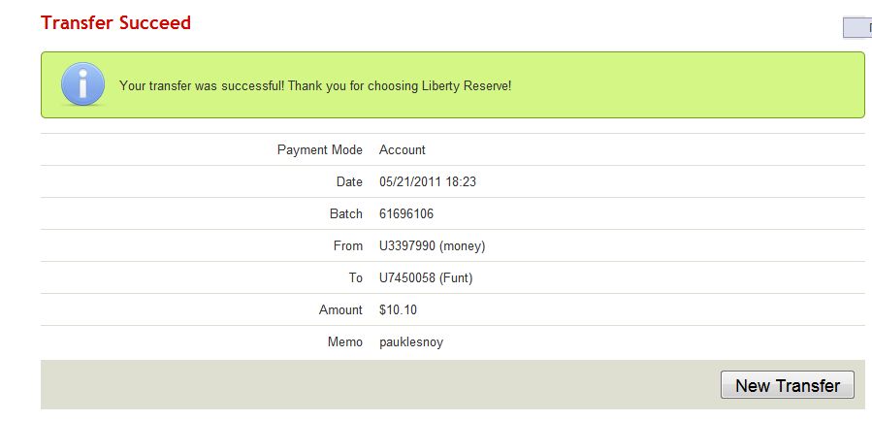Viewport: 872px width, 421px height.
Task: Click the date value 05/21/2011 18:23
Action: (x=427, y=181)
